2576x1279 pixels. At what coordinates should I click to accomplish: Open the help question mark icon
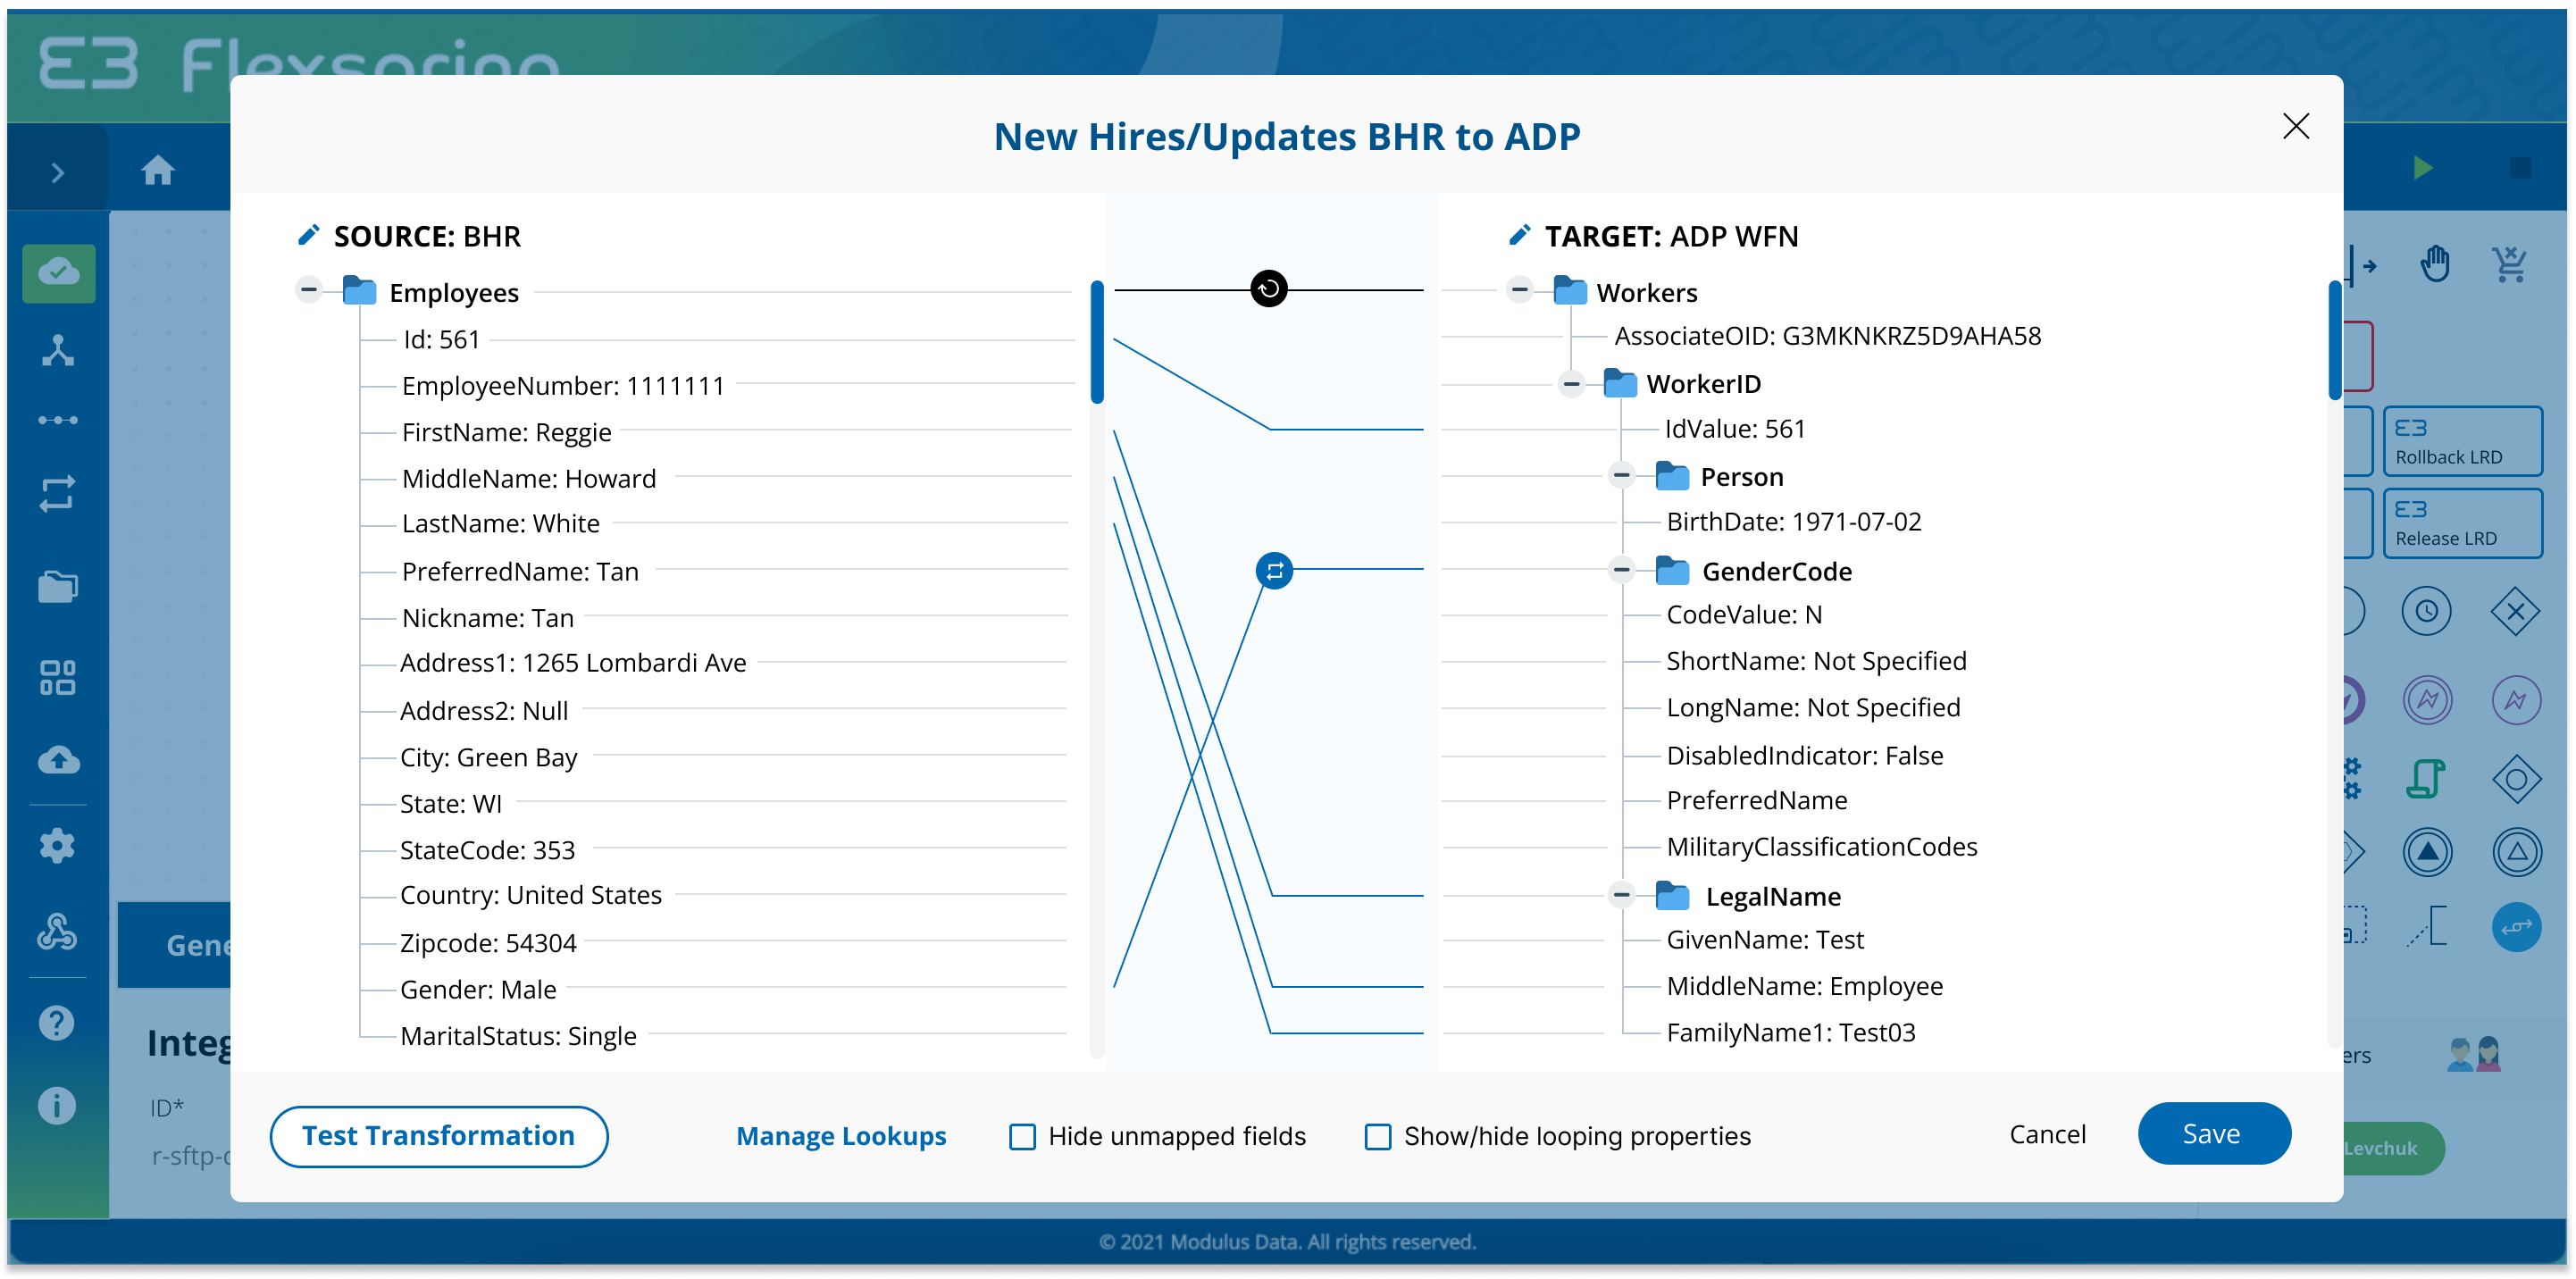click(x=57, y=1022)
